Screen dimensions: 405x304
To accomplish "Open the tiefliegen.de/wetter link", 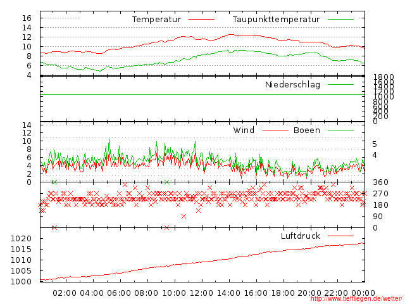I will click(355, 298).
